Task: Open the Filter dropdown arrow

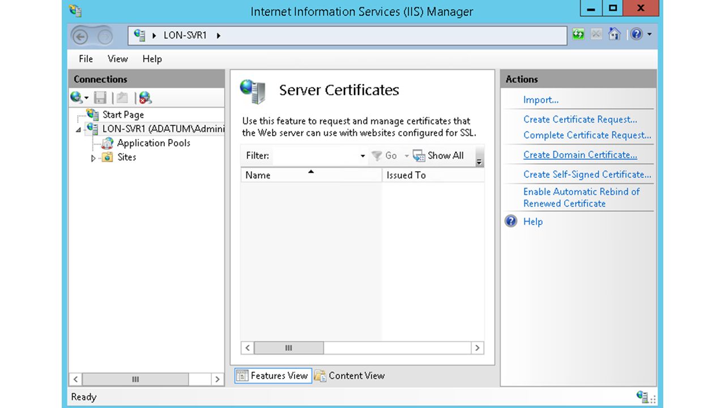Action: click(363, 156)
